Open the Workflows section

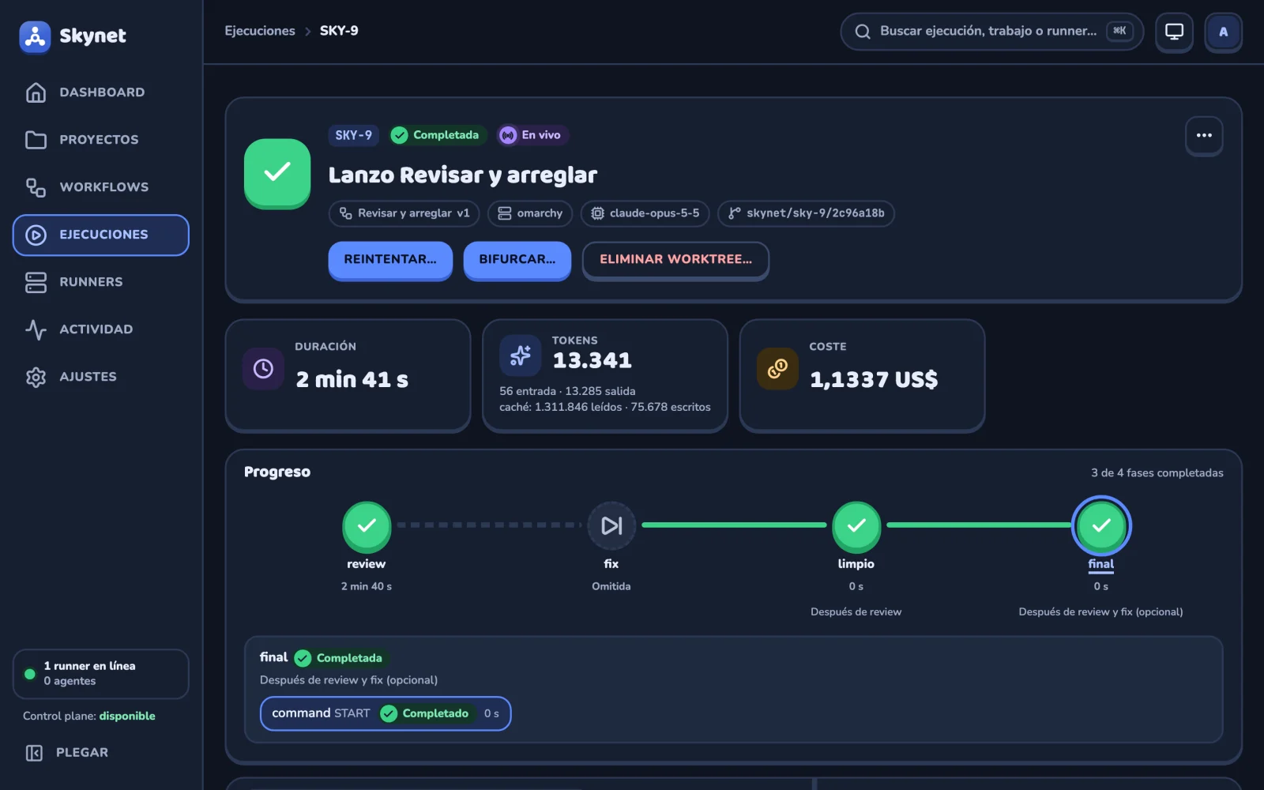click(x=101, y=187)
